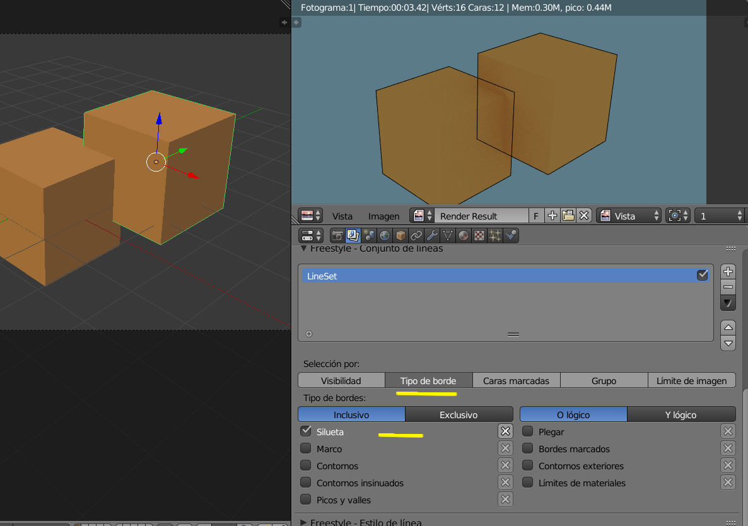Uncheck the Silueta edge type
748x526 pixels.
[306, 431]
